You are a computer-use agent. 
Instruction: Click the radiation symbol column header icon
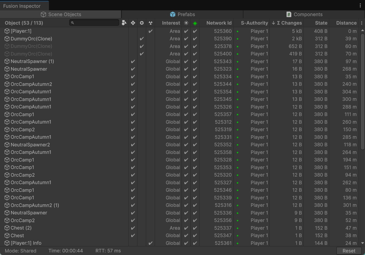coord(151,23)
